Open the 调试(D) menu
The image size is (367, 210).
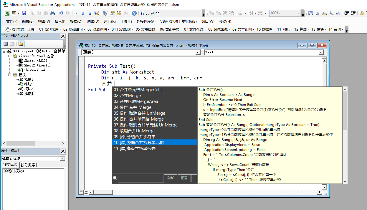(93, 21)
